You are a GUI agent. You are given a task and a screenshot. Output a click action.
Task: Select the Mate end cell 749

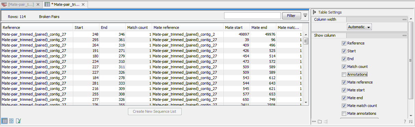coord(263,99)
